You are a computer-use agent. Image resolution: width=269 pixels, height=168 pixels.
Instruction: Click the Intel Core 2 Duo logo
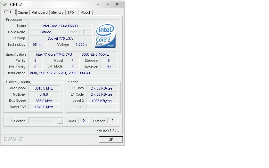coord(105,36)
